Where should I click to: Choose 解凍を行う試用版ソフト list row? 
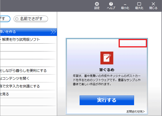pyautogui.click(x=28, y=40)
